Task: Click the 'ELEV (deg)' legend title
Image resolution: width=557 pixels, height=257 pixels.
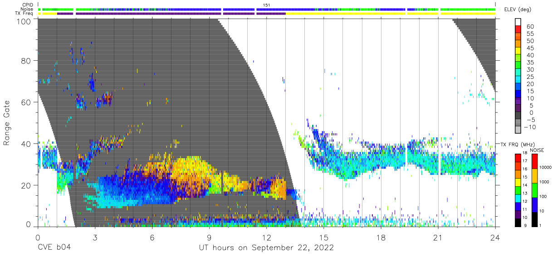Action: 517,10
